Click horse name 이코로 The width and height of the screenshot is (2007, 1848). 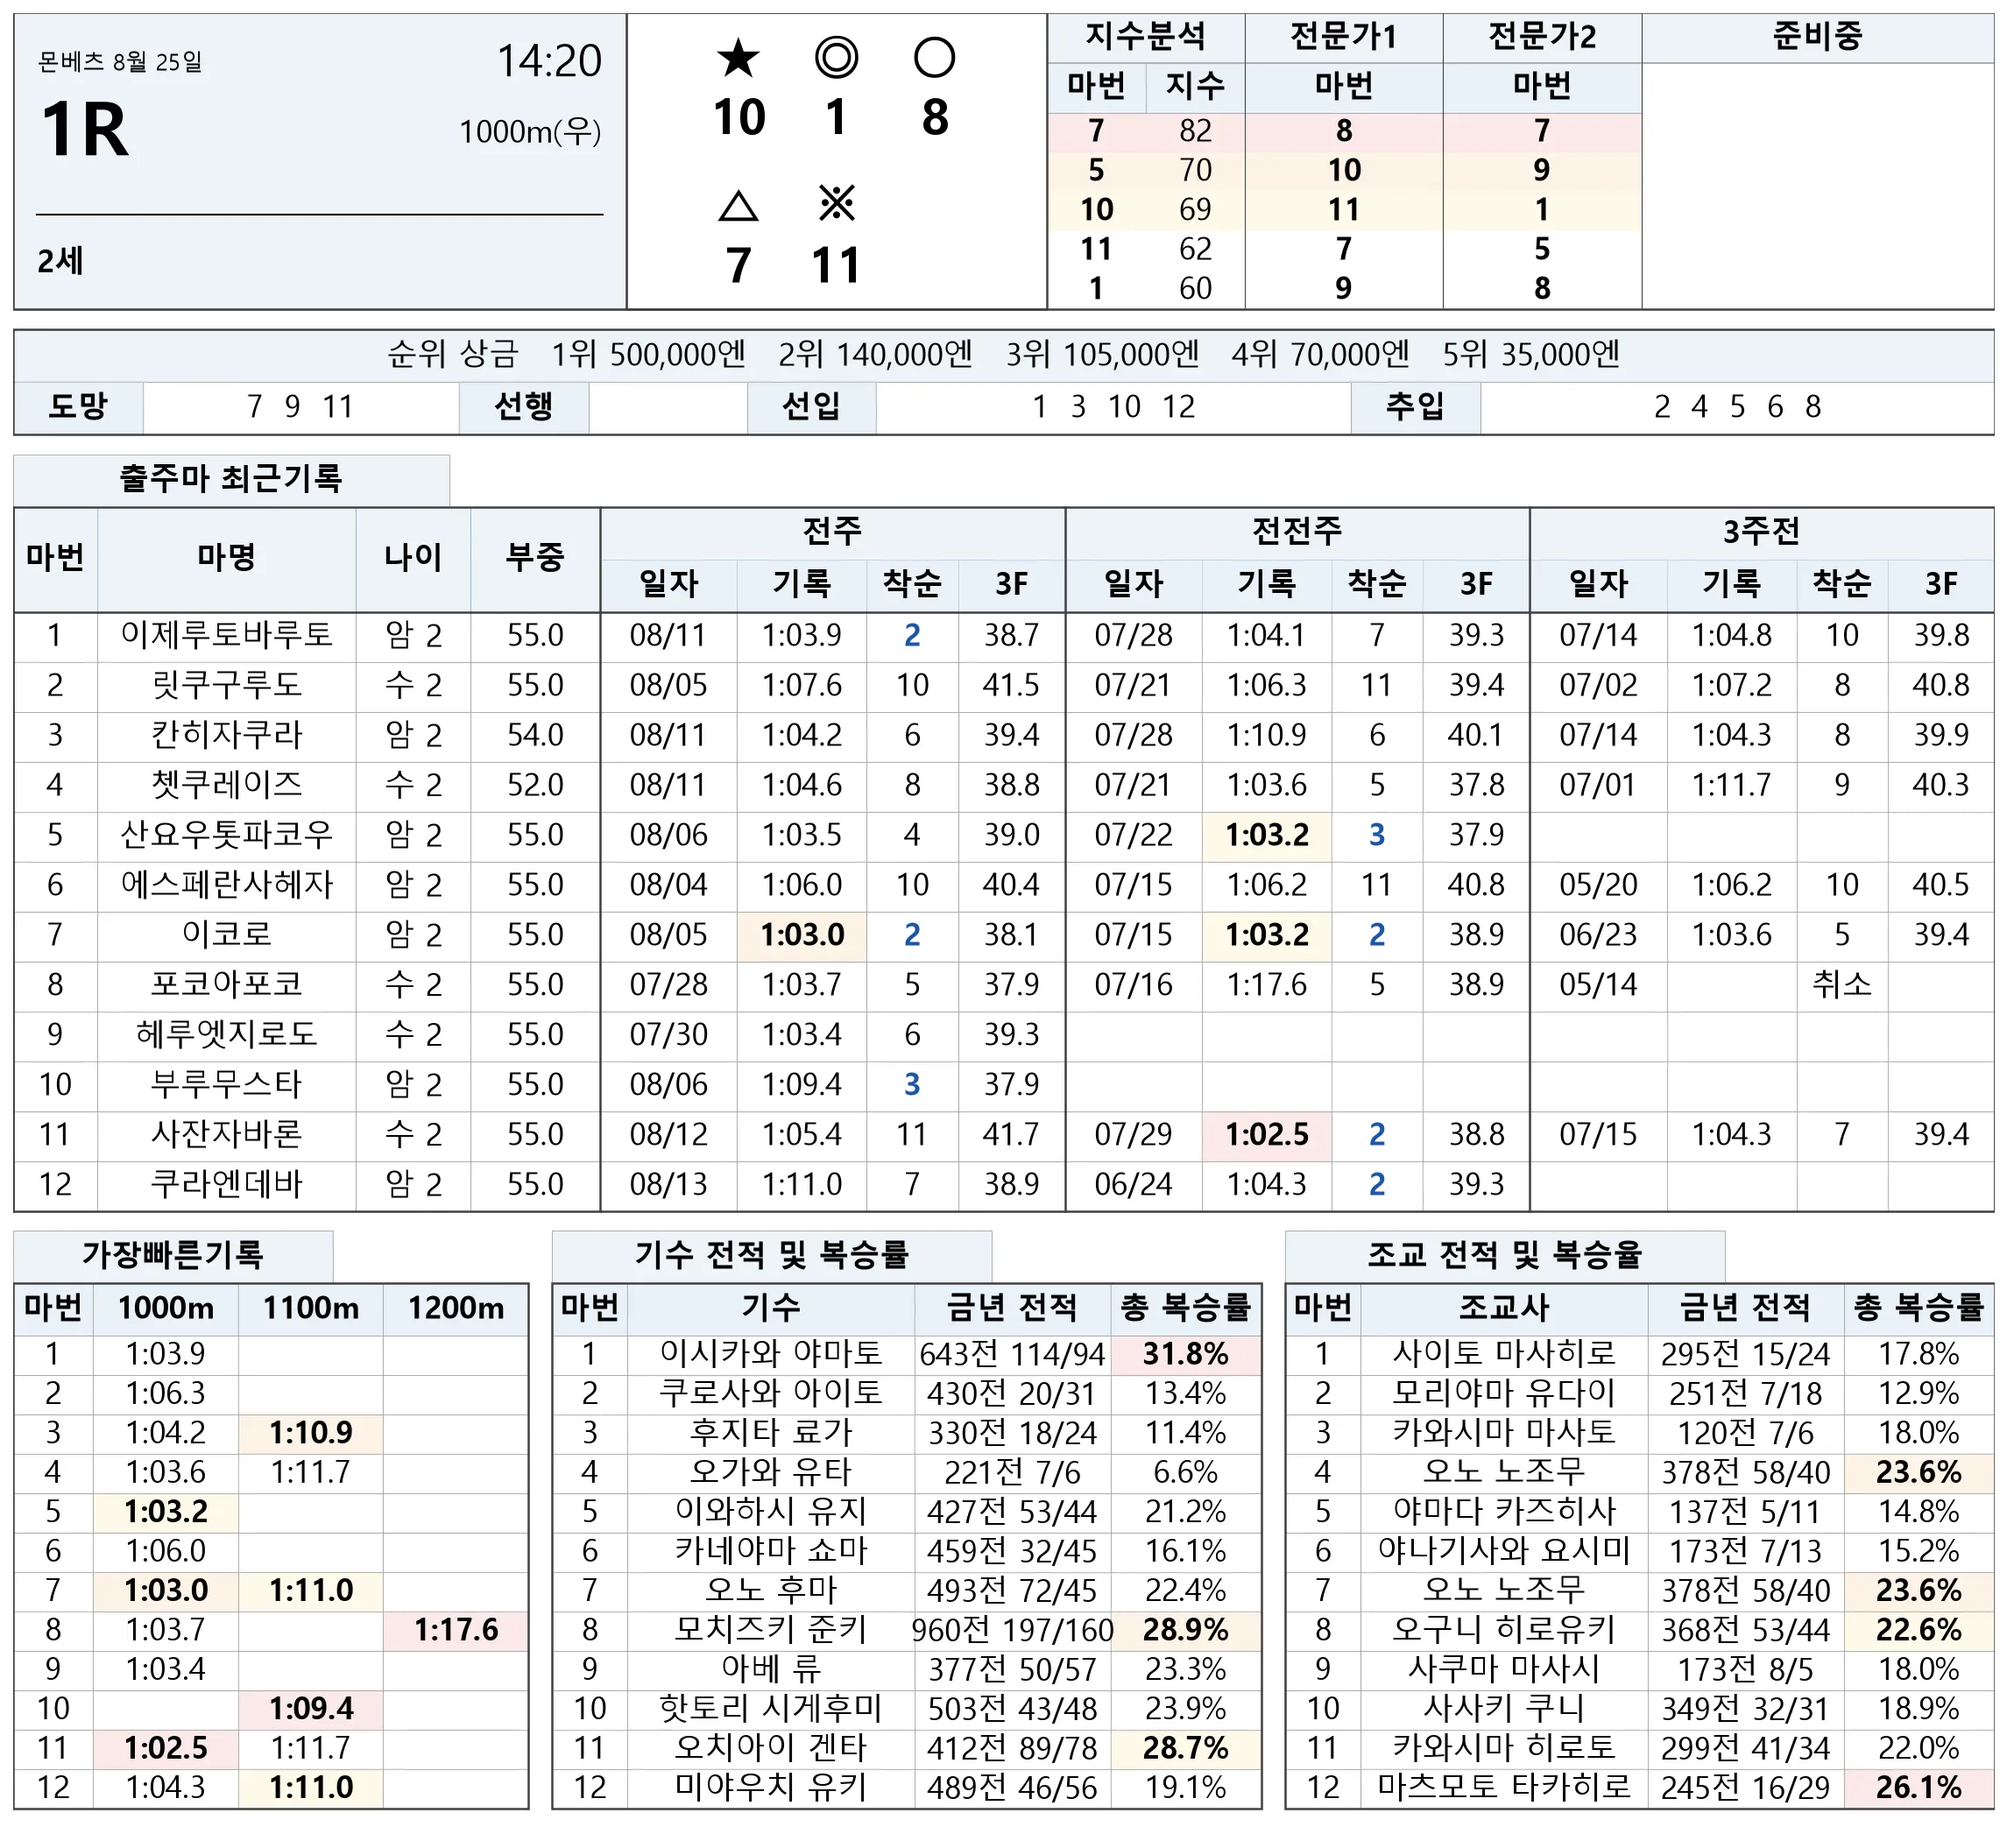pyautogui.click(x=226, y=935)
